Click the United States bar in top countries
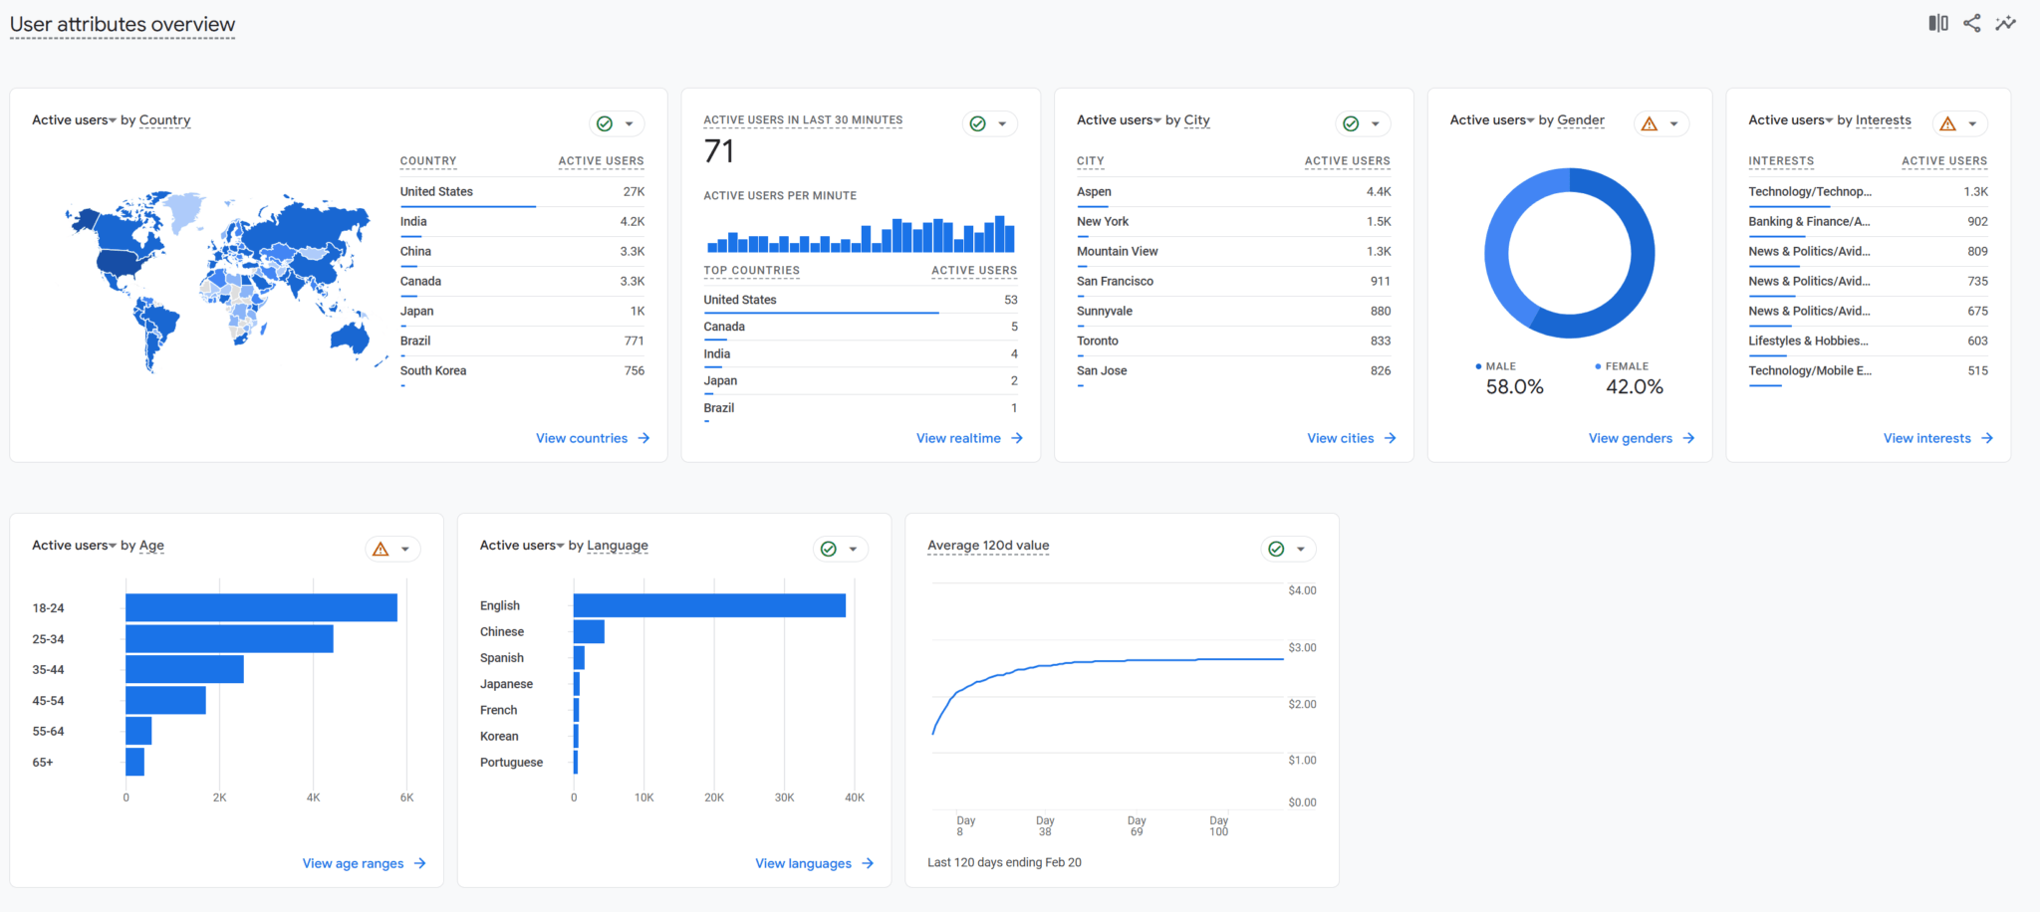The image size is (2040, 912). coord(820,312)
